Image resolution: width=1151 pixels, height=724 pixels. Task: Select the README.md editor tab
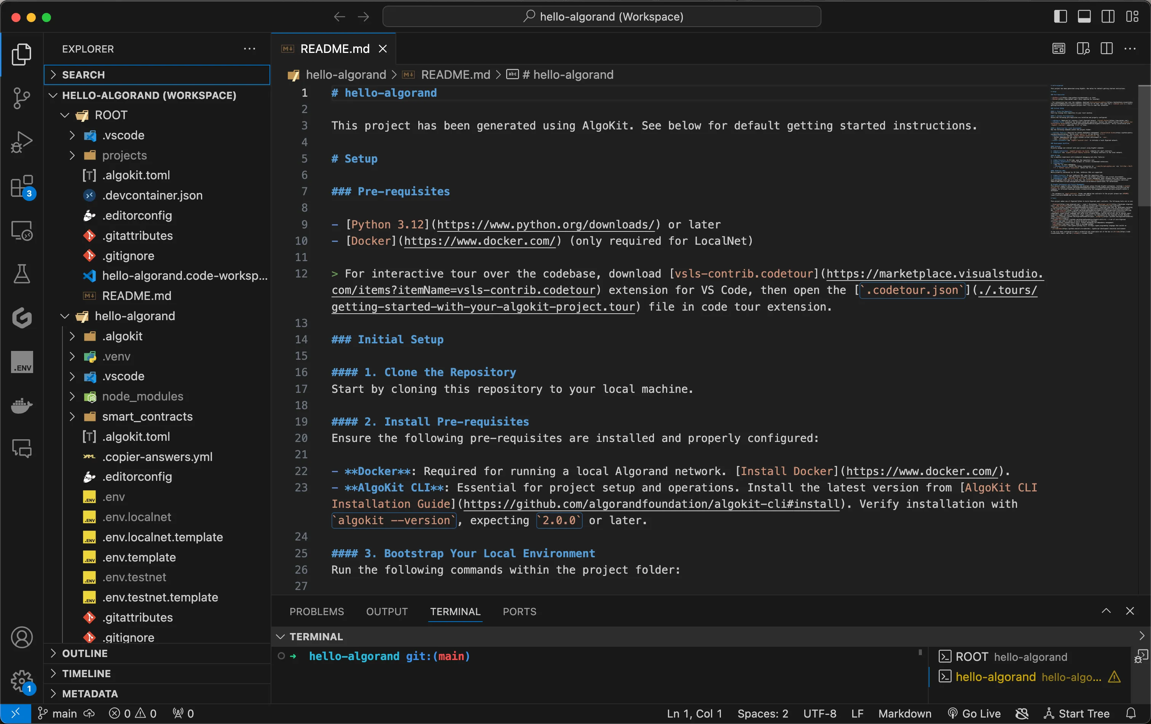tap(334, 49)
